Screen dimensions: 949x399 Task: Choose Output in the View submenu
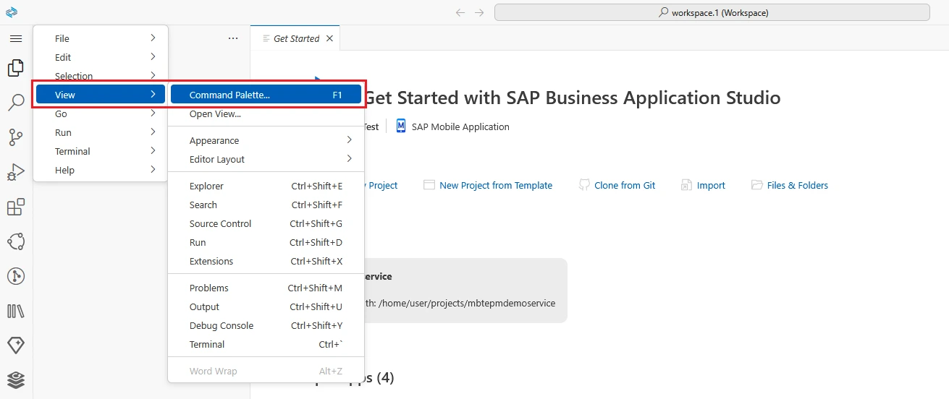coord(266,306)
